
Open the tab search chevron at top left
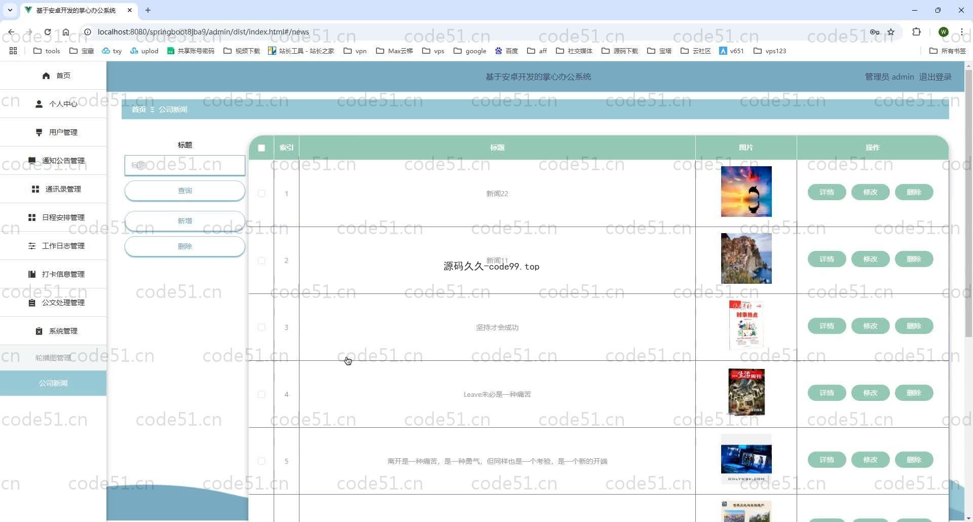coord(10,10)
